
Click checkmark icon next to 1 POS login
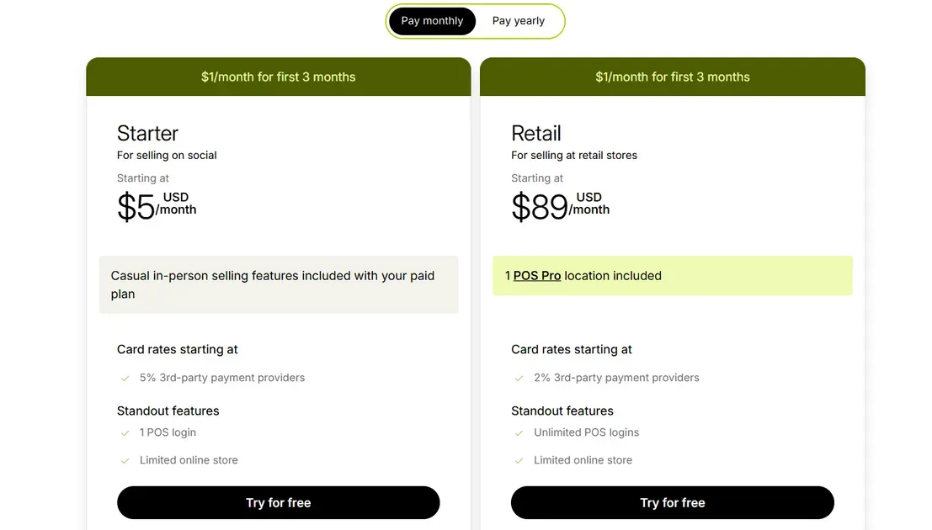(125, 433)
